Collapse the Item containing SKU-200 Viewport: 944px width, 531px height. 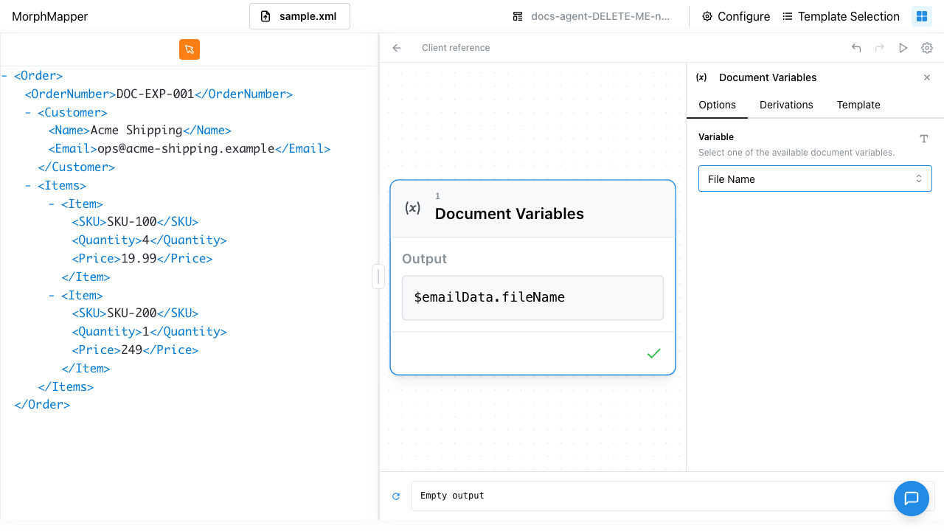[52, 296]
